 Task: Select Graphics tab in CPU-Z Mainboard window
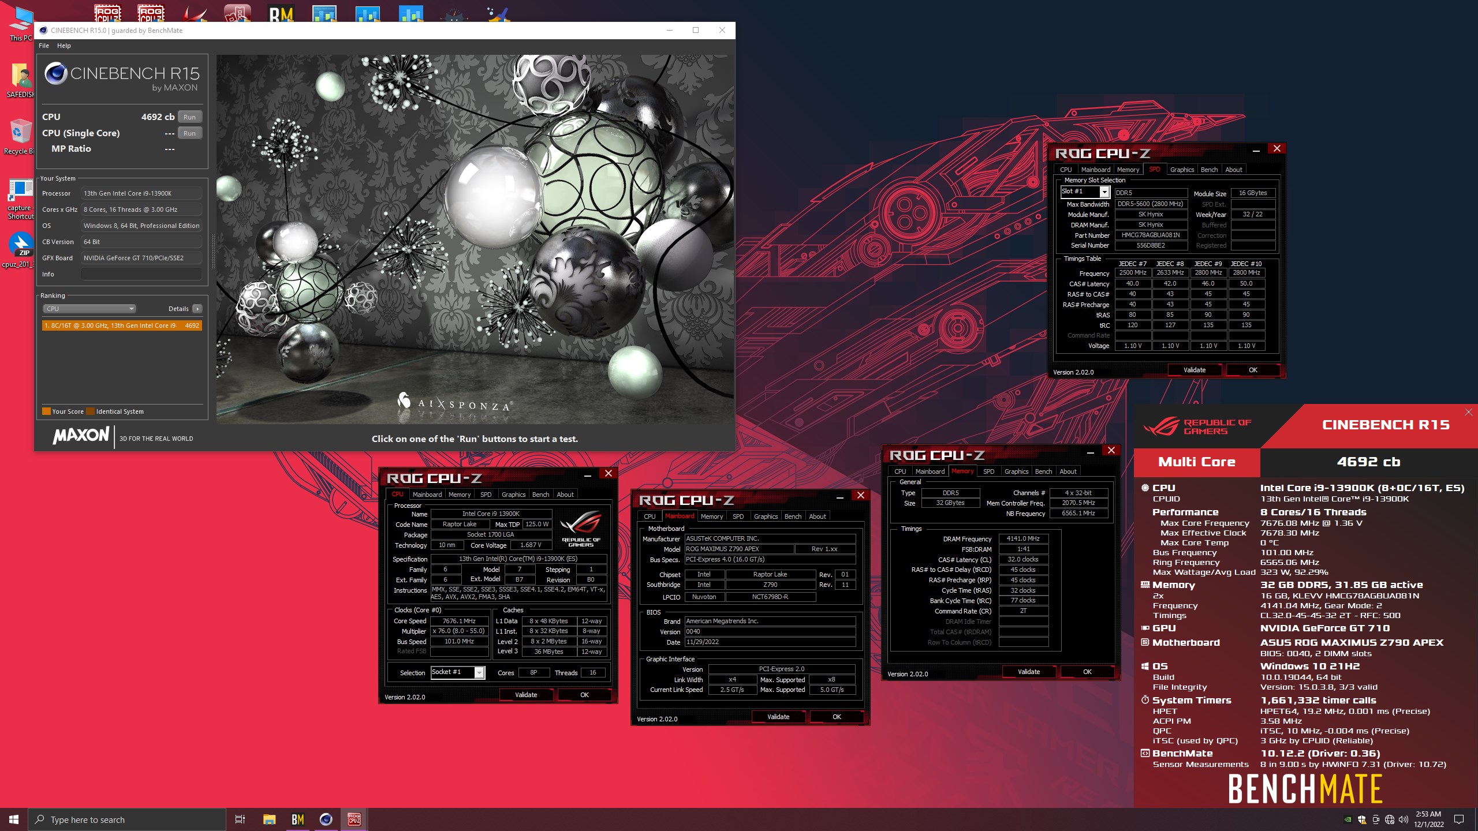point(766,516)
